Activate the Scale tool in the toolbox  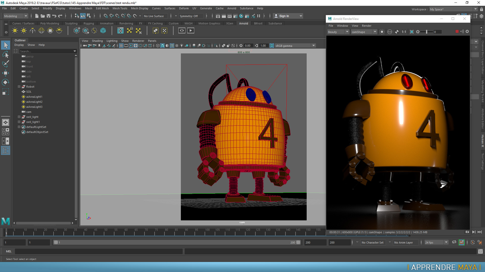pyautogui.click(x=6, y=92)
